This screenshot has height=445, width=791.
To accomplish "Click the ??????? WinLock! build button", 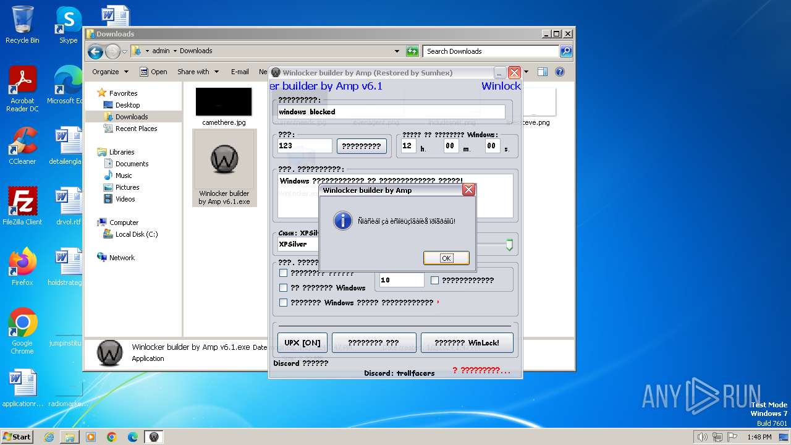I will pyautogui.click(x=467, y=342).
